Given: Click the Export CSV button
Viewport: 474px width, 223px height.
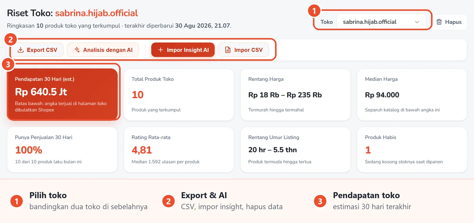Looking at the screenshot, I should (37, 50).
